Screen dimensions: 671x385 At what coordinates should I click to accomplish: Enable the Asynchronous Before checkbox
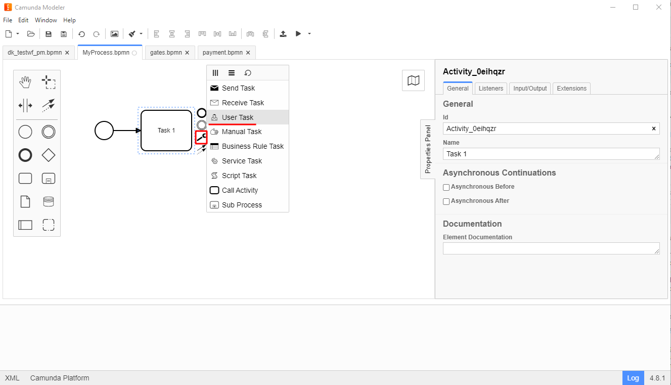pos(446,187)
